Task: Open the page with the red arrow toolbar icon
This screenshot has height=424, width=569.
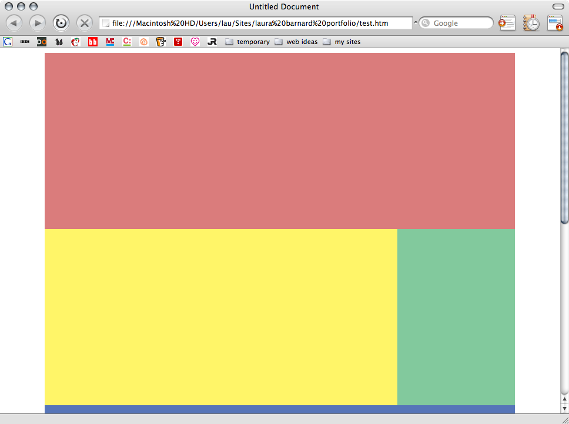Action: (x=507, y=23)
